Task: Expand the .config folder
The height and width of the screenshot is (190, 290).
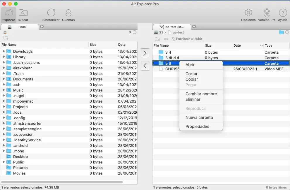Action: (4, 118)
